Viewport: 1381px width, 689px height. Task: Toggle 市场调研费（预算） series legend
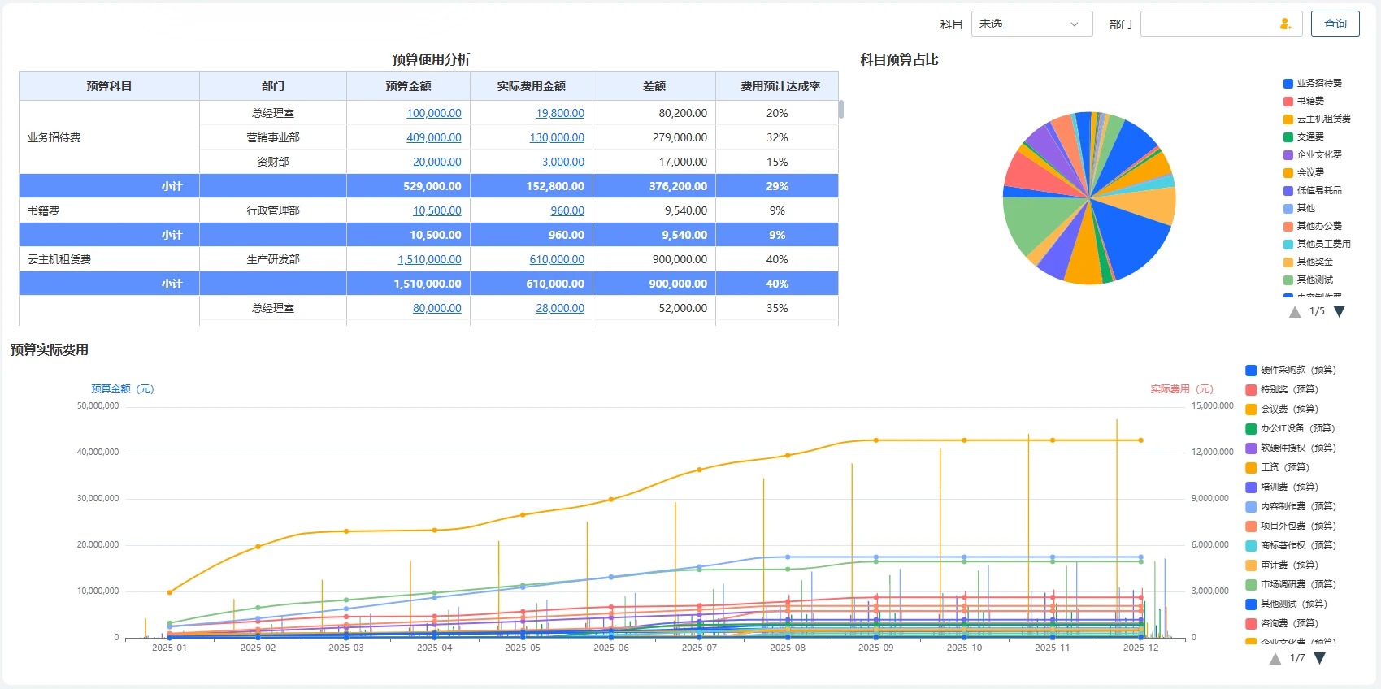tap(1290, 584)
